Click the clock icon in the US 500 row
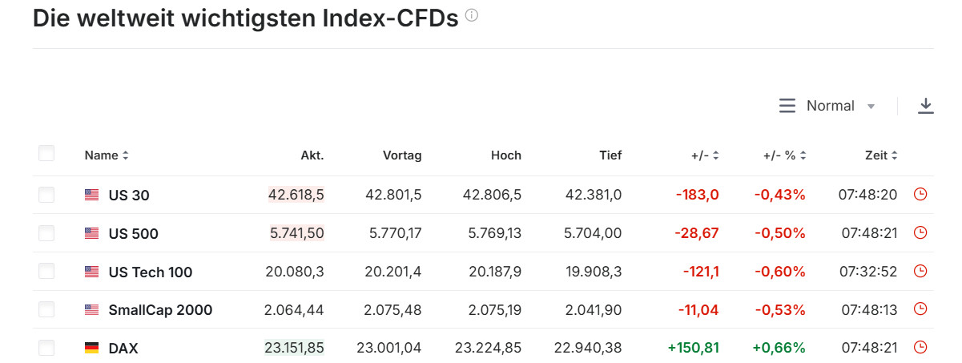 pyautogui.click(x=920, y=233)
